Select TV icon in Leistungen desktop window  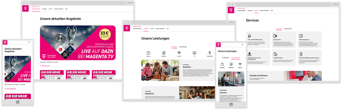click(x=194, y=53)
